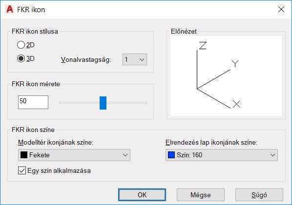Click the Mégse button
Image resolution: width=292 pixels, height=205 pixels.
[201, 195]
